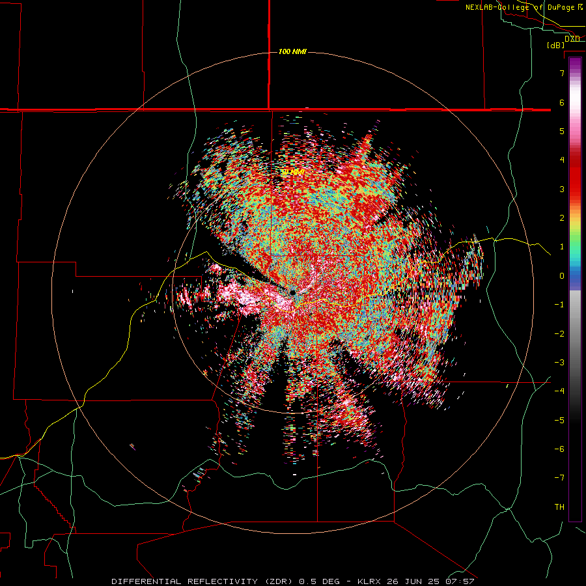Viewport: 586px width, 586px height.
Task: Click the scale value 6
Action: pos(562,102)
